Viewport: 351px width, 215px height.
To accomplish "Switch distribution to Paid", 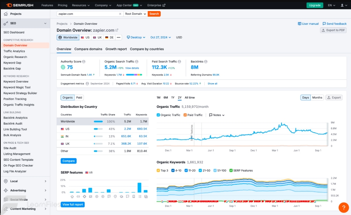I will pos(79,98).
